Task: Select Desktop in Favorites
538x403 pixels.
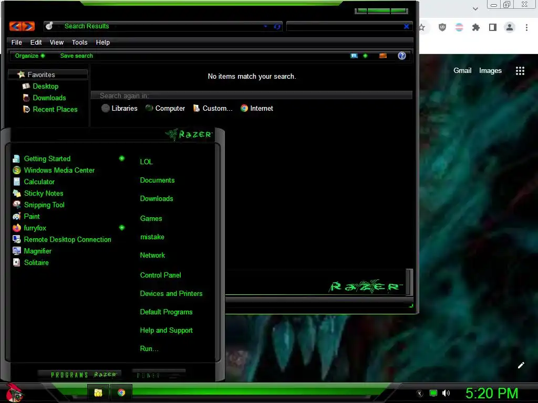Action: [x=40, y=87]
